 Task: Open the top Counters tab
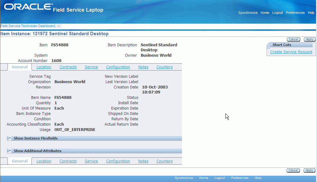pos(165,67)
